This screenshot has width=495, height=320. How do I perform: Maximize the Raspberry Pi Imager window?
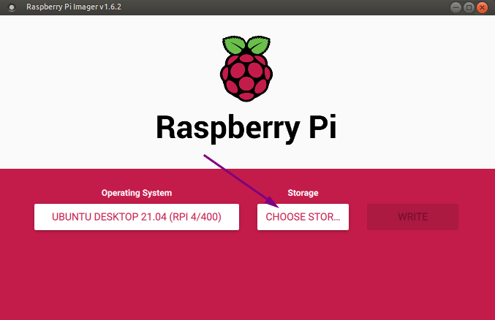point(469,7)
